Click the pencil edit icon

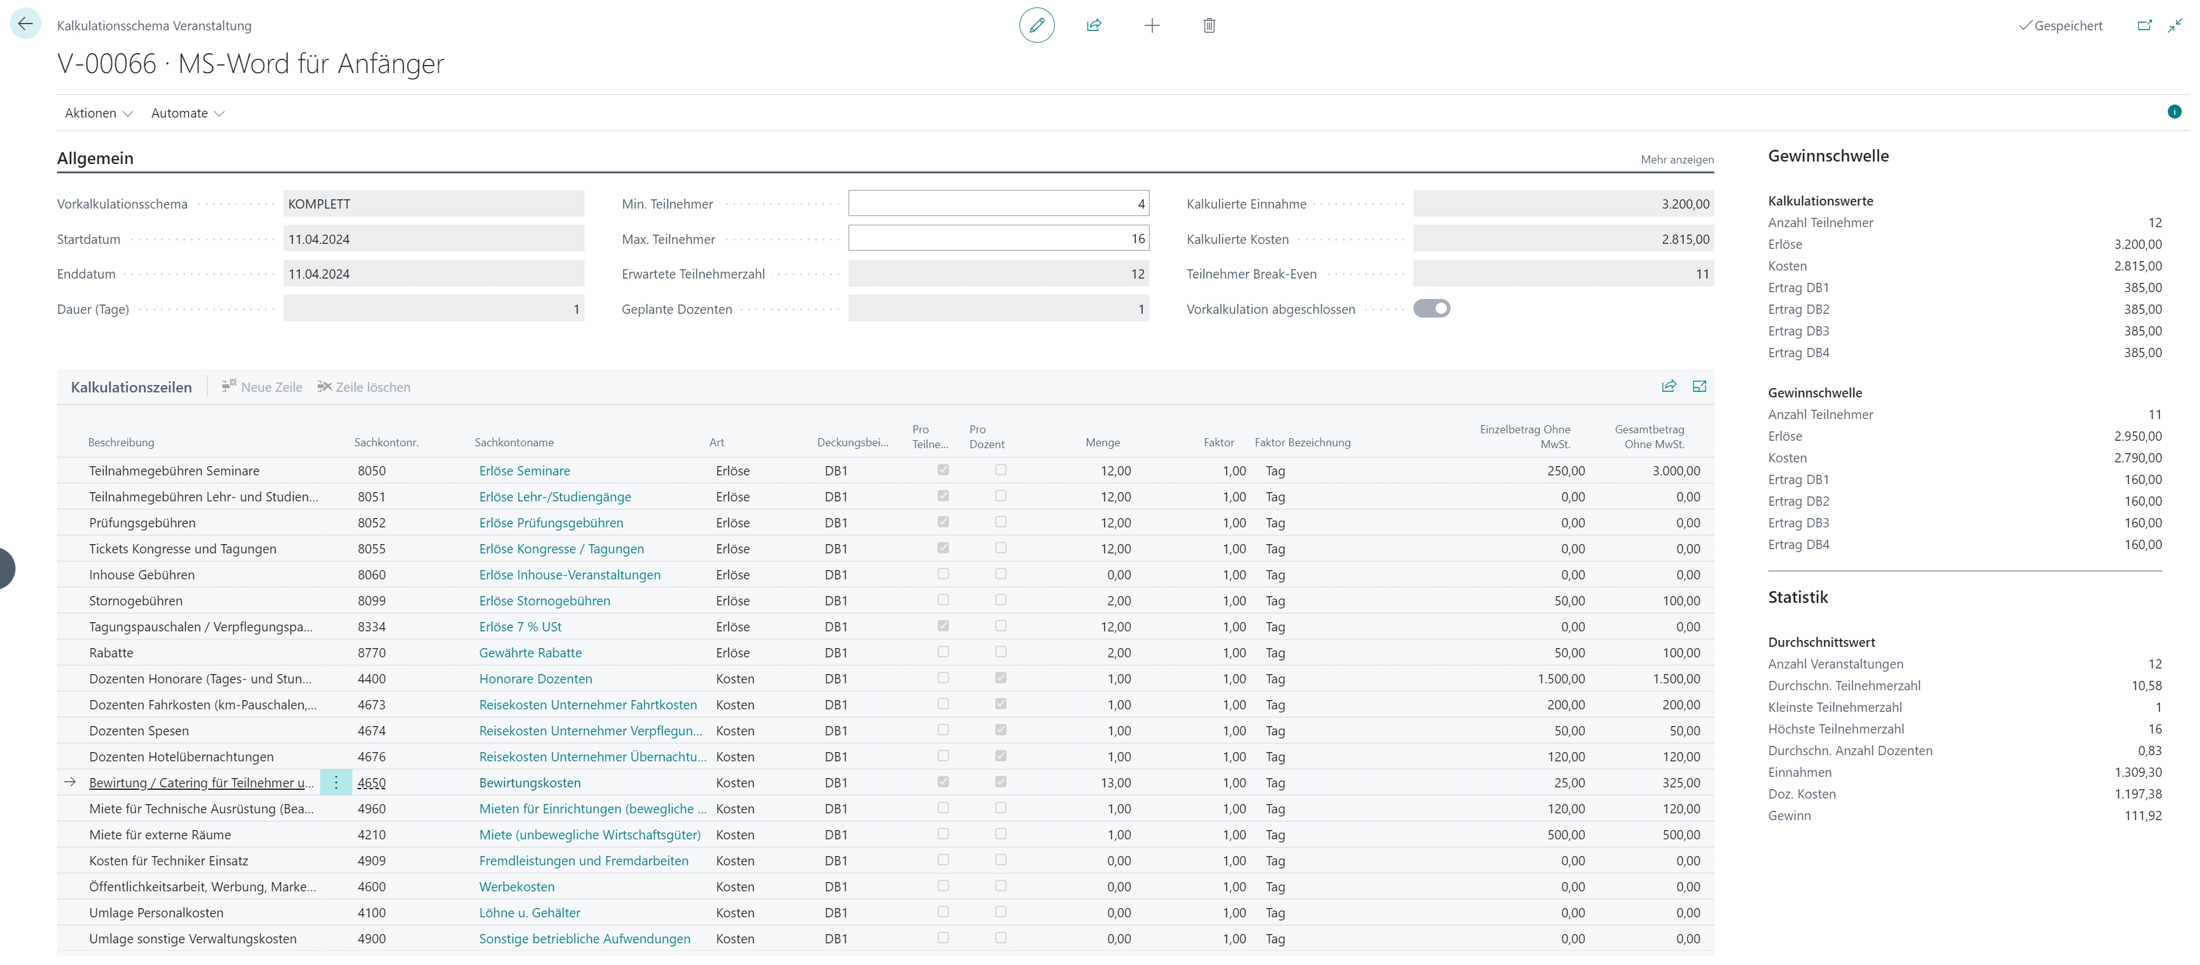pyautogui.click(x=1036, y=25)
